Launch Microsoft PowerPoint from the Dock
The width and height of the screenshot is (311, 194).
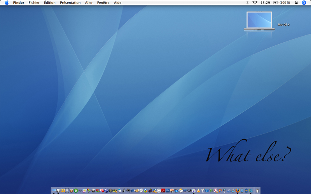[220, 191]
